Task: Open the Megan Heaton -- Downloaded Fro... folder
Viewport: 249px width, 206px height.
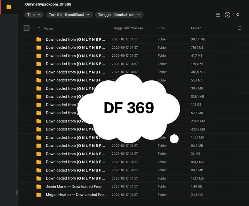Action: pos(76,195)
